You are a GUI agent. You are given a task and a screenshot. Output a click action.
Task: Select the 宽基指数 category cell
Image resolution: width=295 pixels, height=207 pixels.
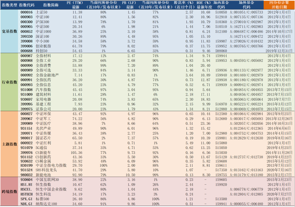click(10, 31)
